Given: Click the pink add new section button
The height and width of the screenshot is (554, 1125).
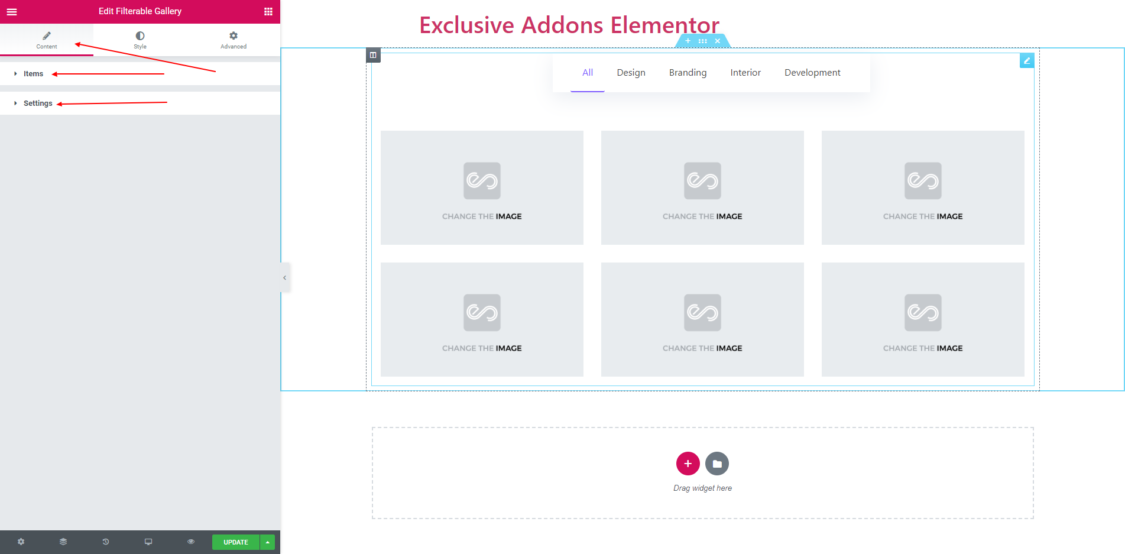Looking at the screenshot, I should [x=688, y=464].
